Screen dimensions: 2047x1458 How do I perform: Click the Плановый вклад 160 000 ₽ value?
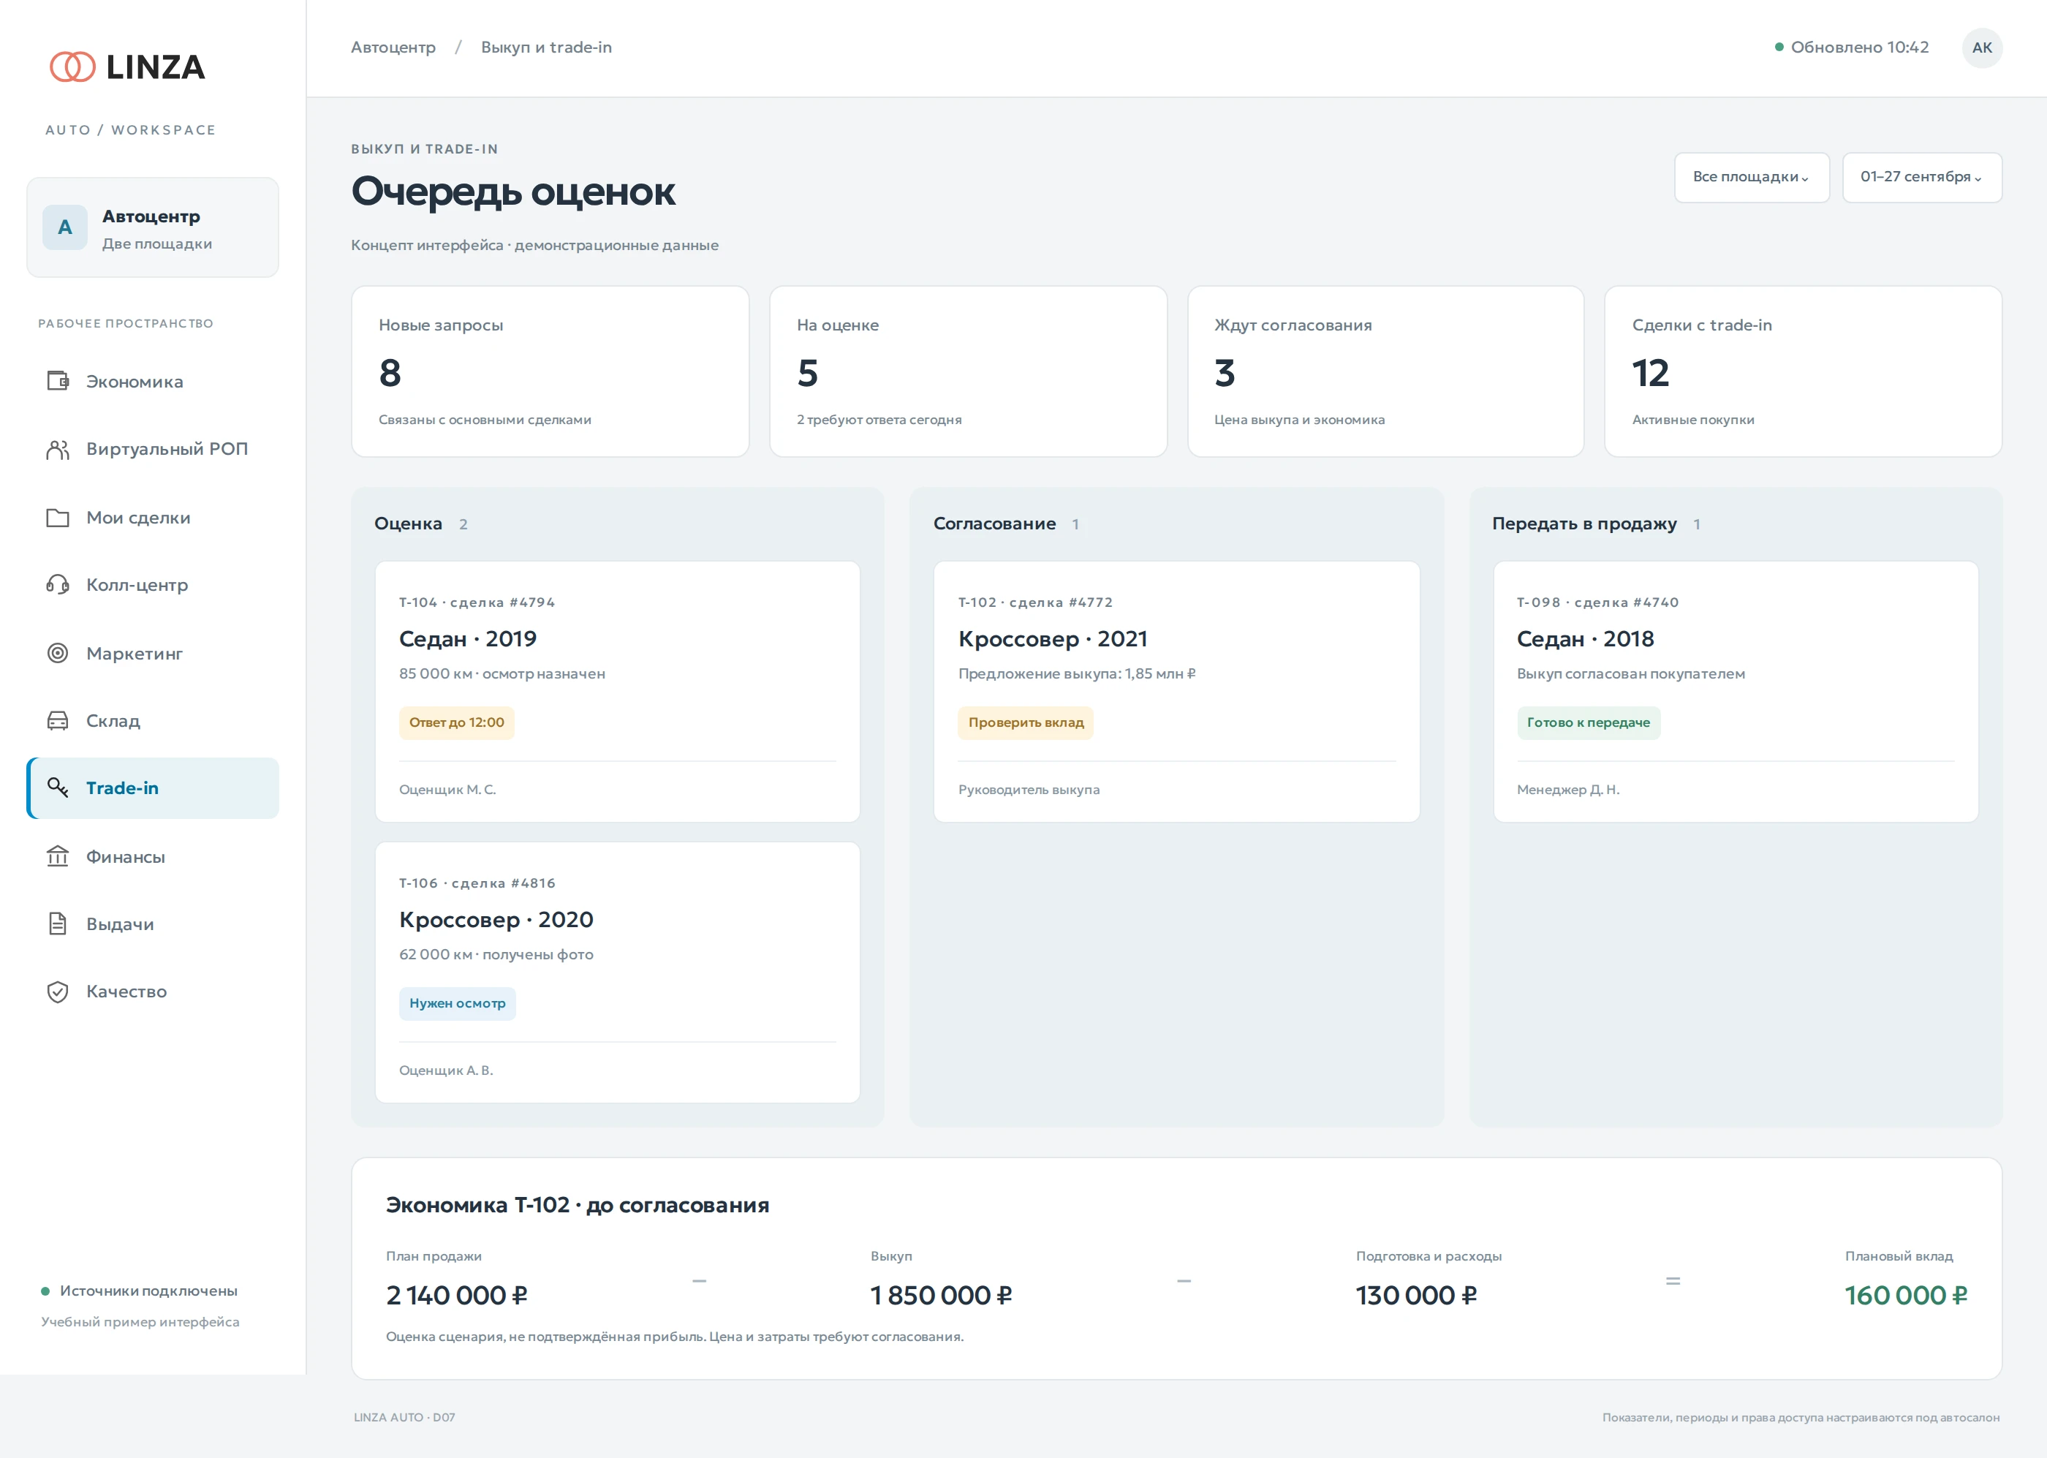(1906, 1296)
